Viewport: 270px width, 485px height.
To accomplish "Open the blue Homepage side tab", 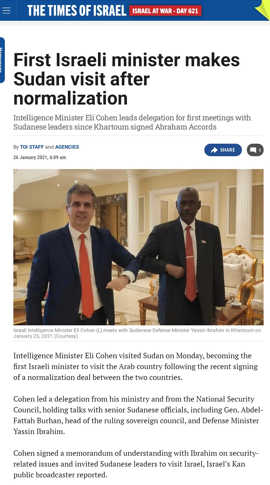I will [2, 60].
